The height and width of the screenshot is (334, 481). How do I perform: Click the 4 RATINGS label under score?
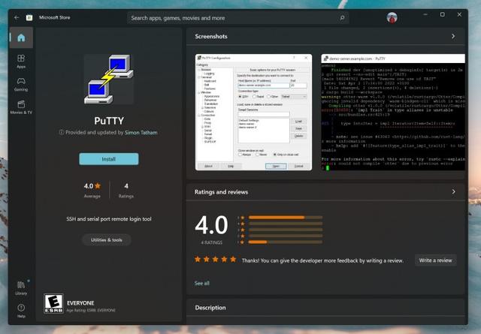pyautogui.click(x=212, y=242)
